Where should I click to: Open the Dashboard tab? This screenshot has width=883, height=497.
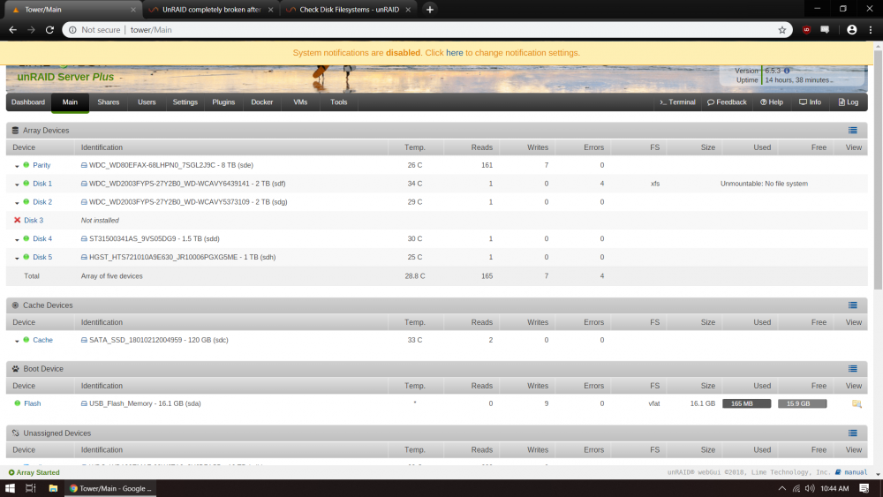(x=28, y=102)
